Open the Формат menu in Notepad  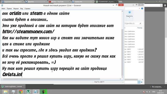click(16, 9)
